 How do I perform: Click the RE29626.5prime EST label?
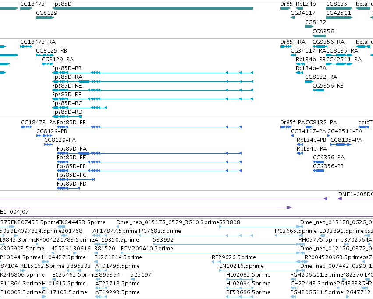tap(234, 258)
